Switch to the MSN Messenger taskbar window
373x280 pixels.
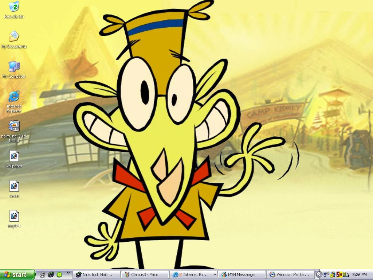coord(242,275)
